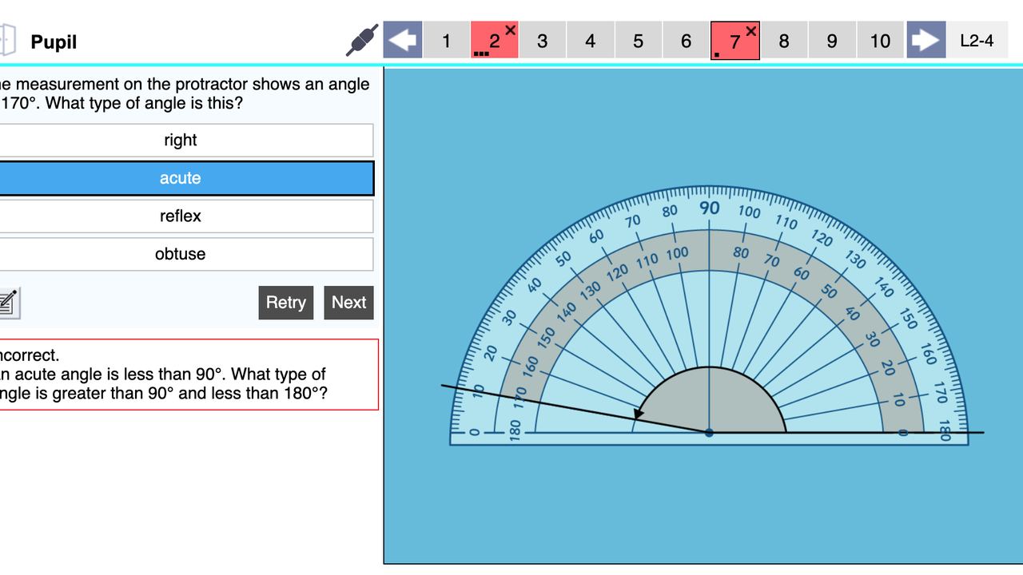The height and width of the screenshot is (575, 1023).
Task: Go to question 5 tab
Action: coord(638,41)
